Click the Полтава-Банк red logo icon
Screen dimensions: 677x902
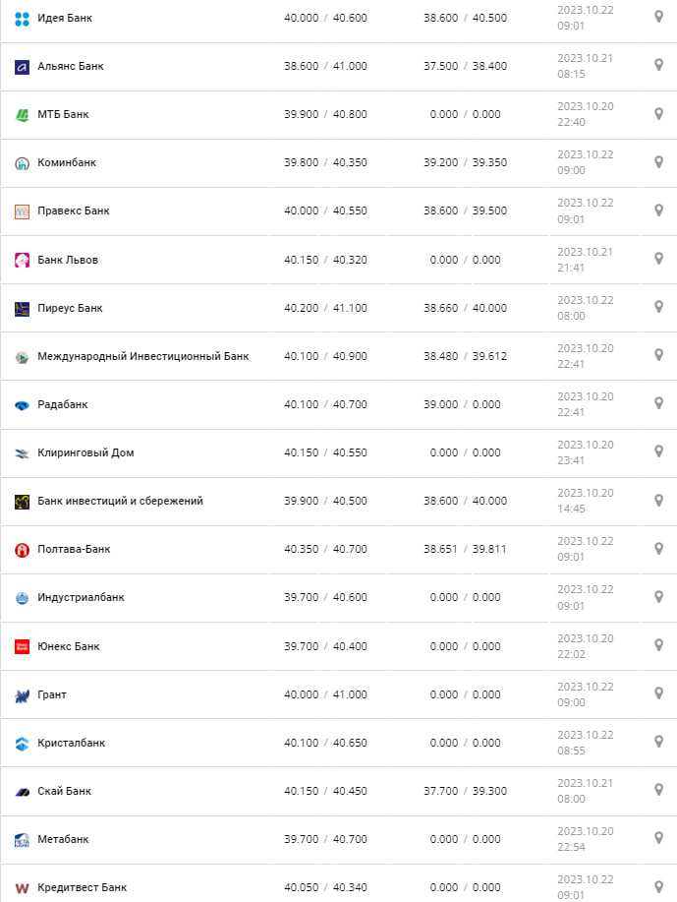click(23, 550)
